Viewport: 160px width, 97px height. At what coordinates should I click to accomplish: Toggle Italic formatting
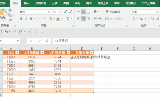26,19
